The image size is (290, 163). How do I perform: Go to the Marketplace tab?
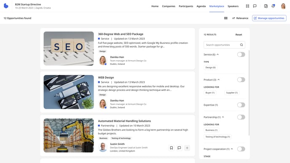[x=217, y=6]
